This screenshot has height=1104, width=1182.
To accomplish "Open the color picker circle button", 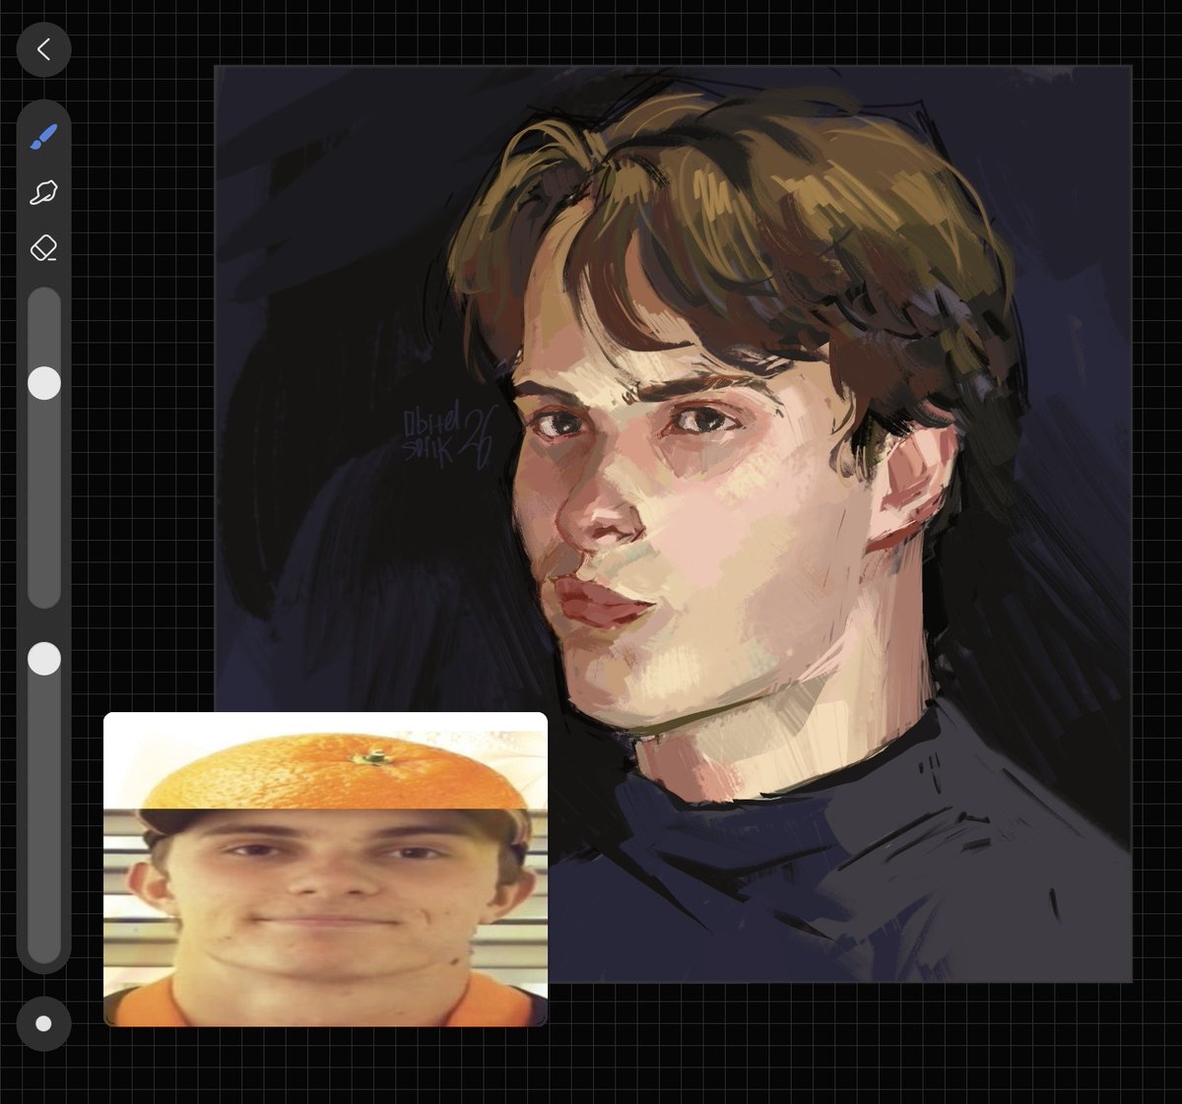I will tap(43, 1023).
